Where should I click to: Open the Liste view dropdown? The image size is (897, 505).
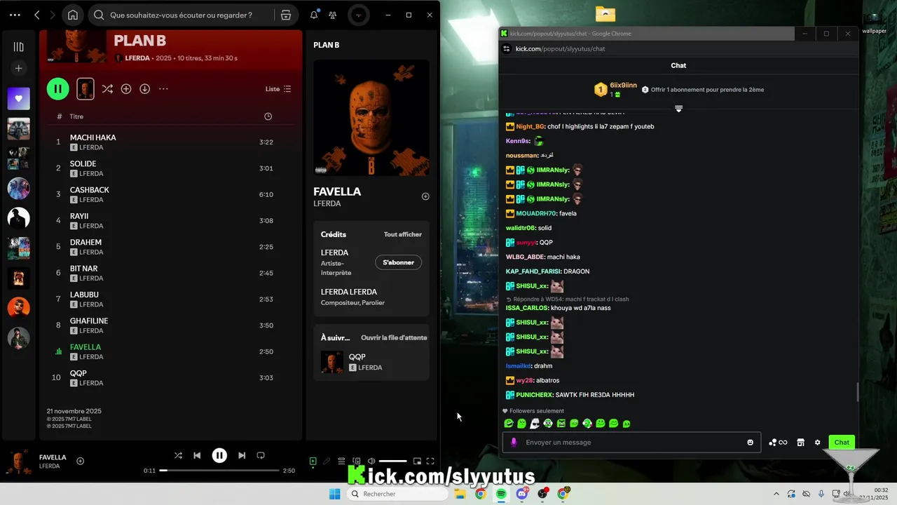coord(278,89)
